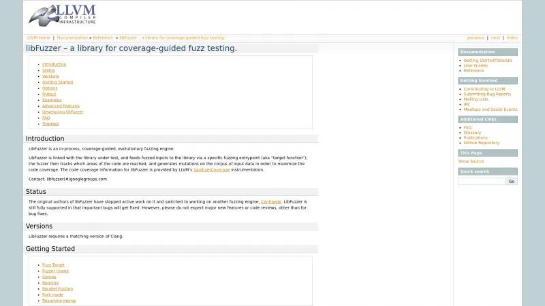Jump to Output in contents list
The height and width of the screenshot is (306, 545).
click(49, 94)
